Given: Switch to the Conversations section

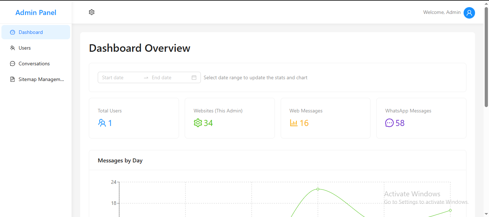Looking at the screenshot, I should point(34,63).
